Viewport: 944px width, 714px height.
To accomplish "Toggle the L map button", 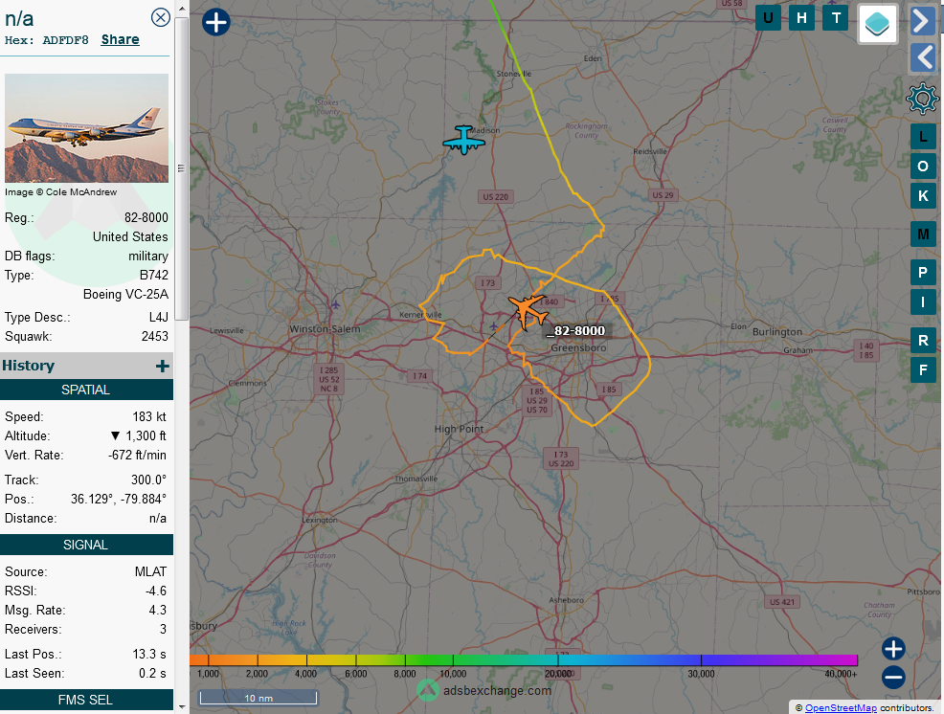I will coord(923,137).
